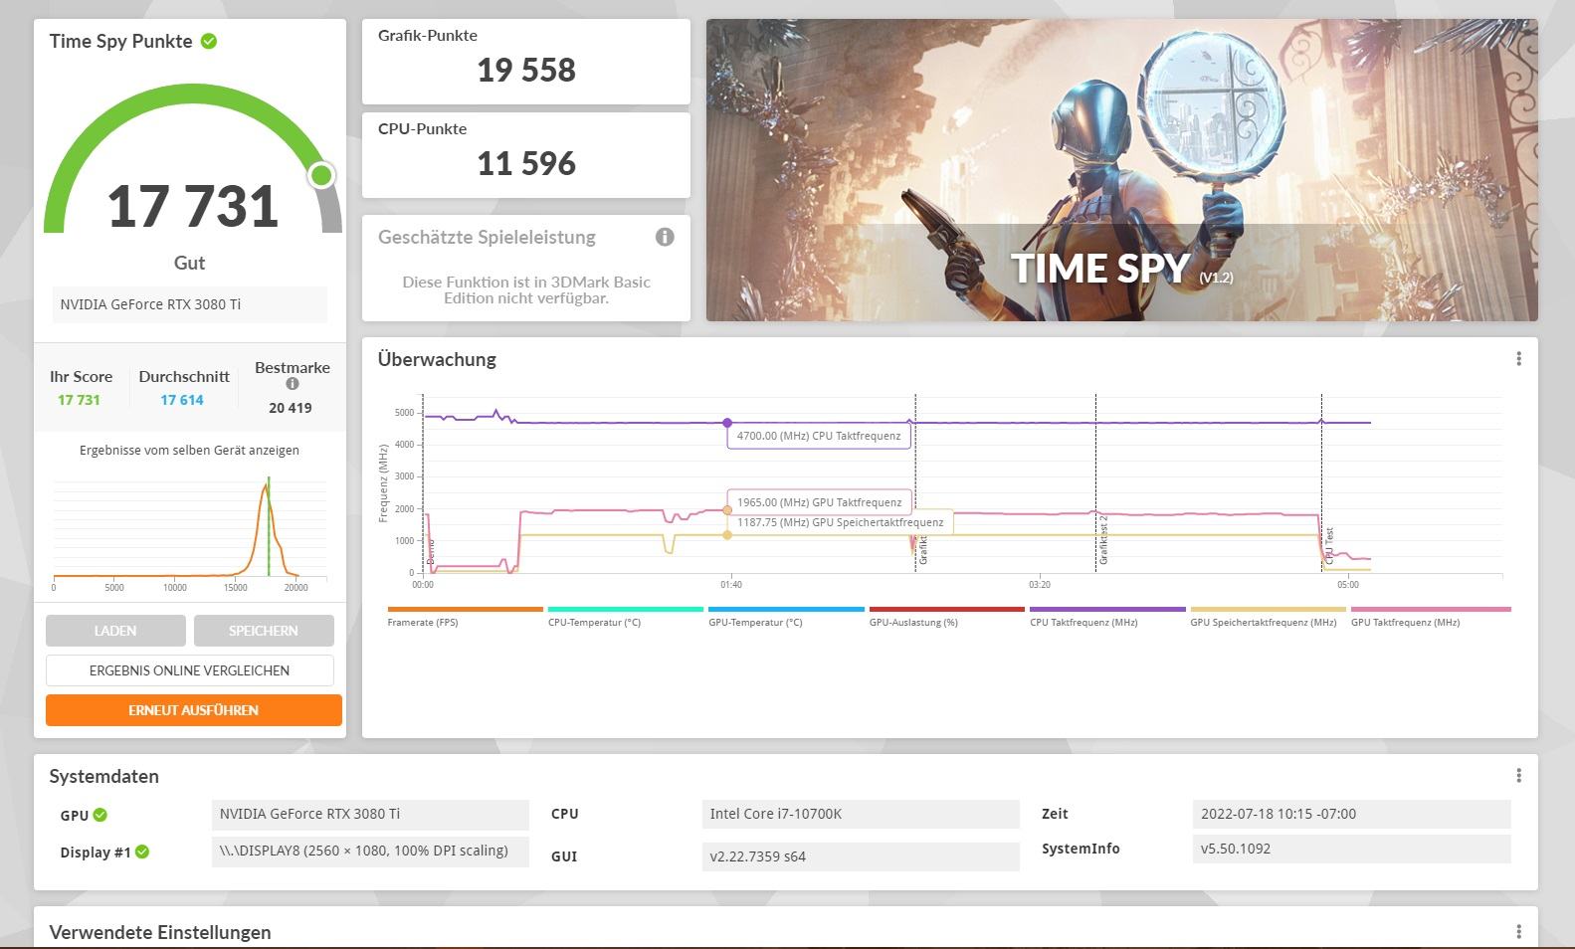The height and width of the screenshot is (949, 1575).
Task: Click the LADEN button
Action: click(115, 631)
